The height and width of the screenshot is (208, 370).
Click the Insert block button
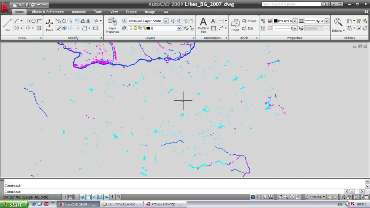point(235,26)
